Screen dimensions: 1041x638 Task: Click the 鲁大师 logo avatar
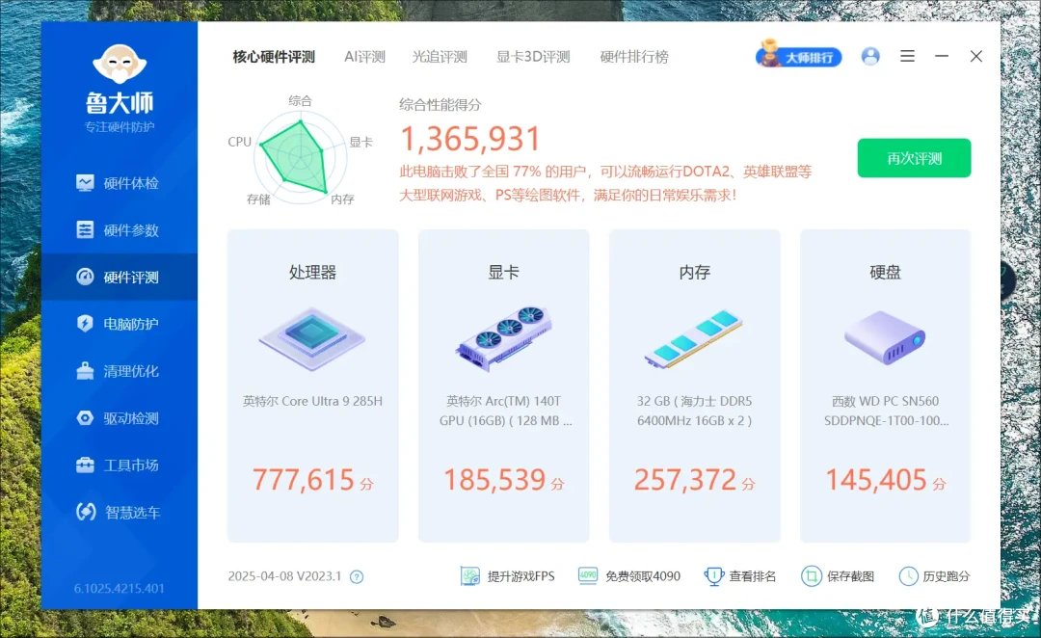(120, 64)
